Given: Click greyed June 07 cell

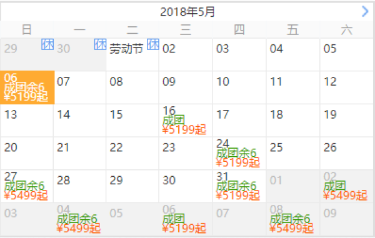Looking at the screenshot, I should 239,219.
